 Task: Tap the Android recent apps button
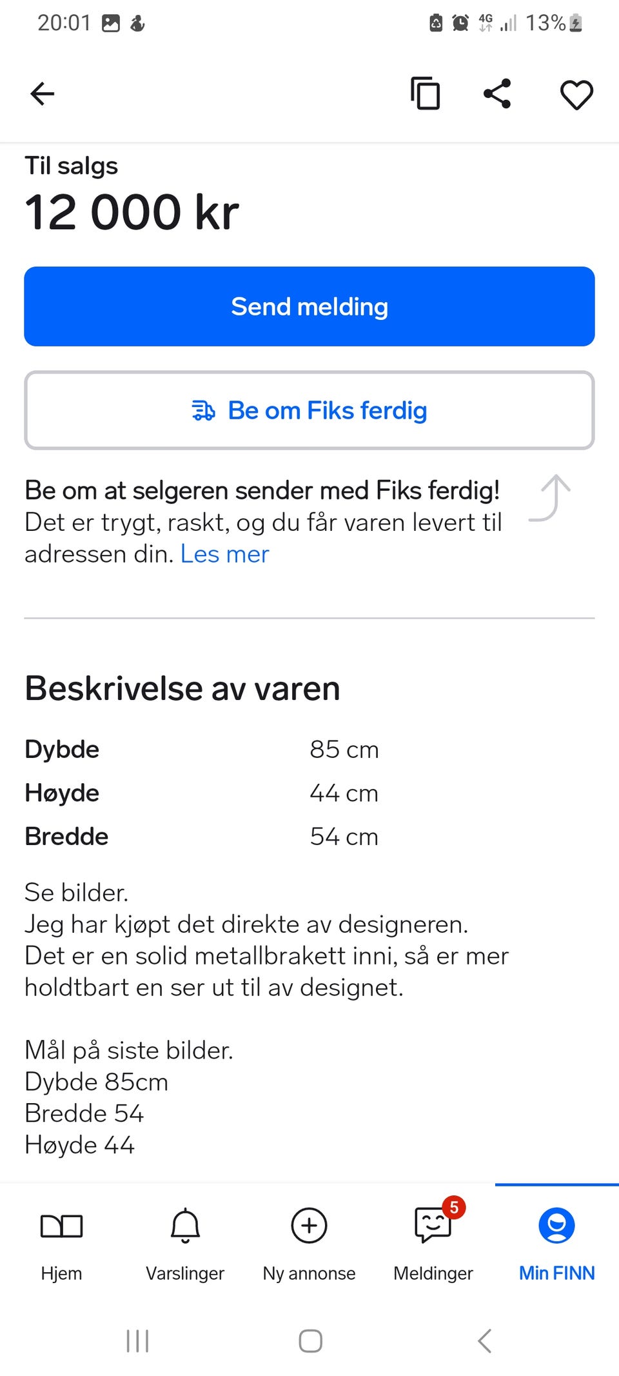tap(137, 1341)
